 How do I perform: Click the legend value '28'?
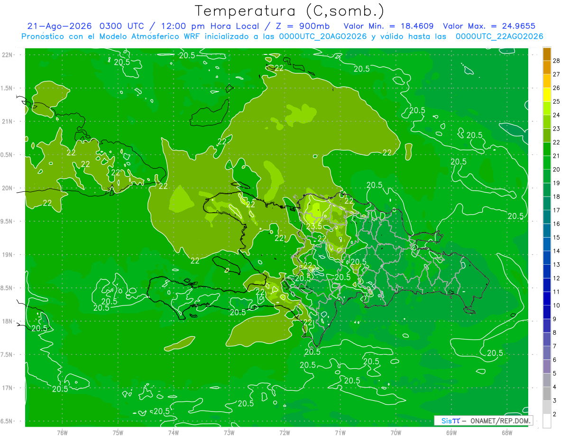[557, 61]
